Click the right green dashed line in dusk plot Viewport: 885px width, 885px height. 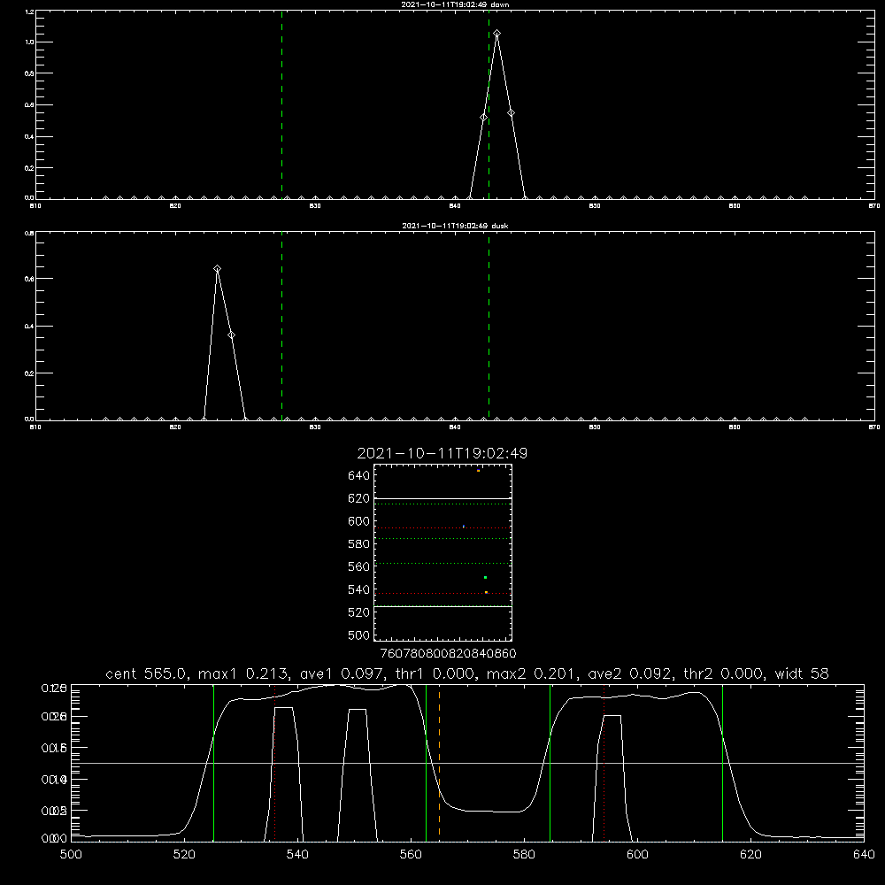489,327
